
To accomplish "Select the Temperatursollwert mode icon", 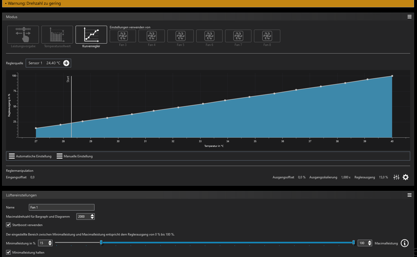I will [57, 35].
